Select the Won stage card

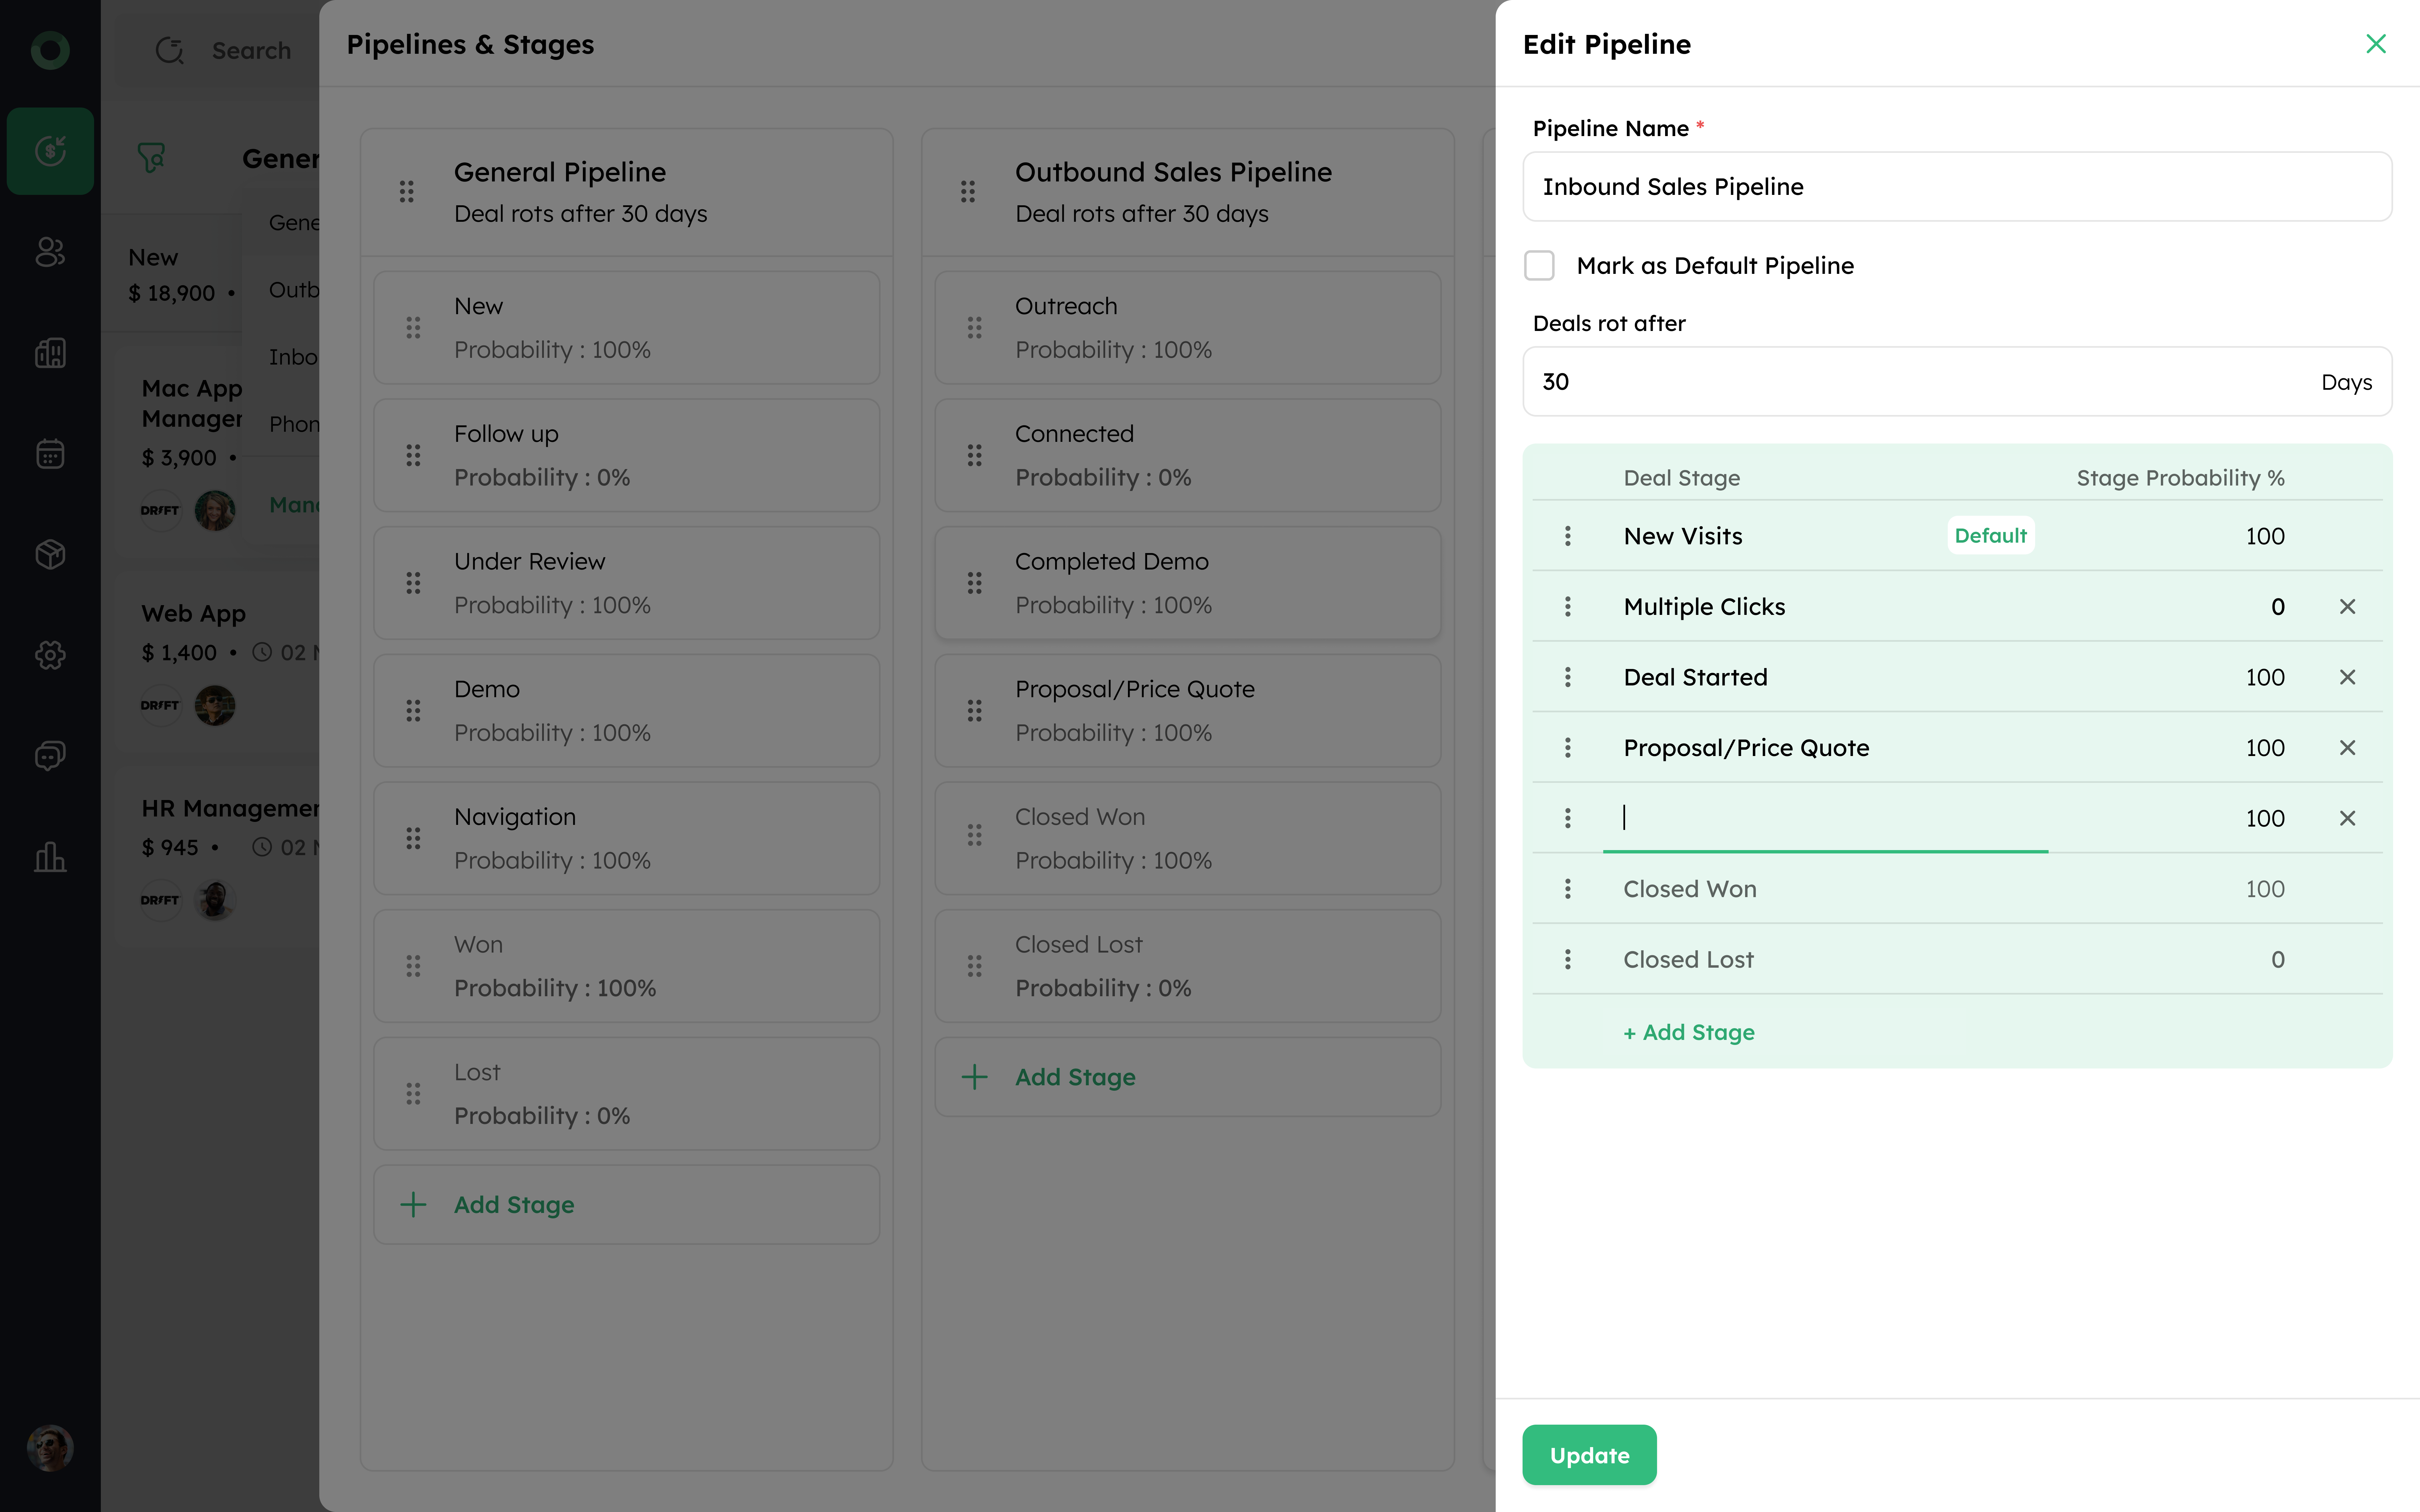coord(627,966)
